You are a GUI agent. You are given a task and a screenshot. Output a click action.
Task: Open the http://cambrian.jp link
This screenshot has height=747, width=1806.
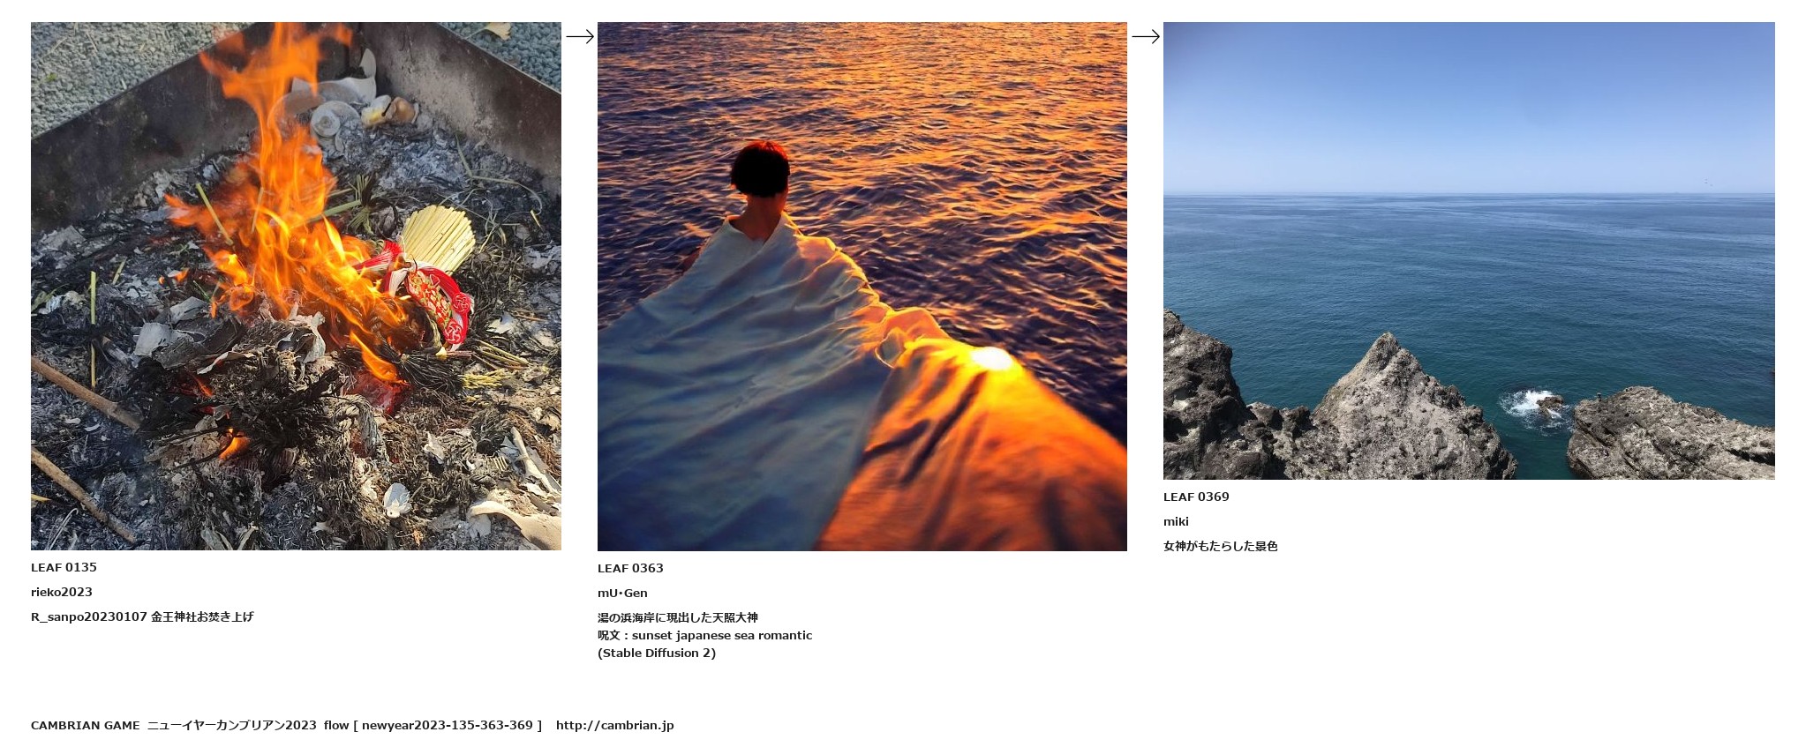[615, 725]
